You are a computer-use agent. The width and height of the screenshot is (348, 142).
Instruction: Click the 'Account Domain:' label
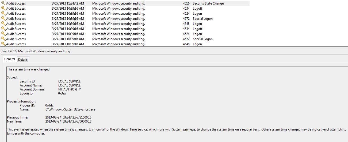32,89
